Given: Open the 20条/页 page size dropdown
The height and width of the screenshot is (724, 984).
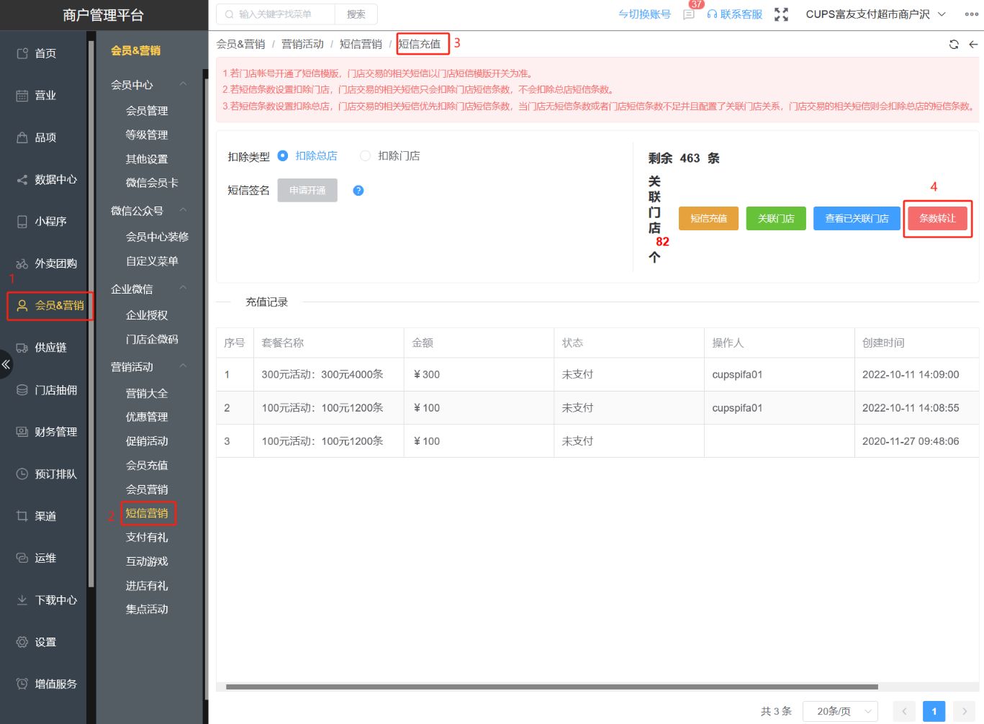Looking at the screenshot, I should click(840, 711).
